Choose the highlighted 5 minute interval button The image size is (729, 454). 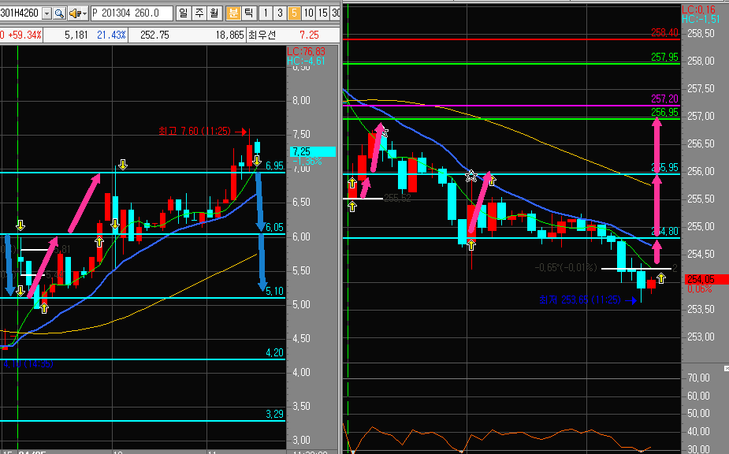(293, 13)
